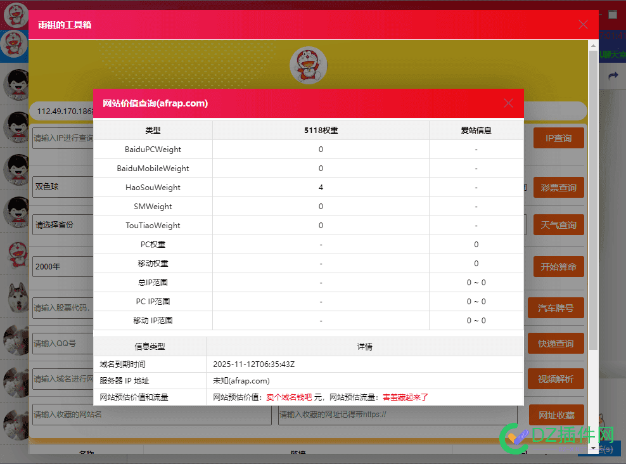Focus the 请输入IP进行查询 input field
This screenshot has height=464, width=626.
pyautogui.click(x=63, y=138)
